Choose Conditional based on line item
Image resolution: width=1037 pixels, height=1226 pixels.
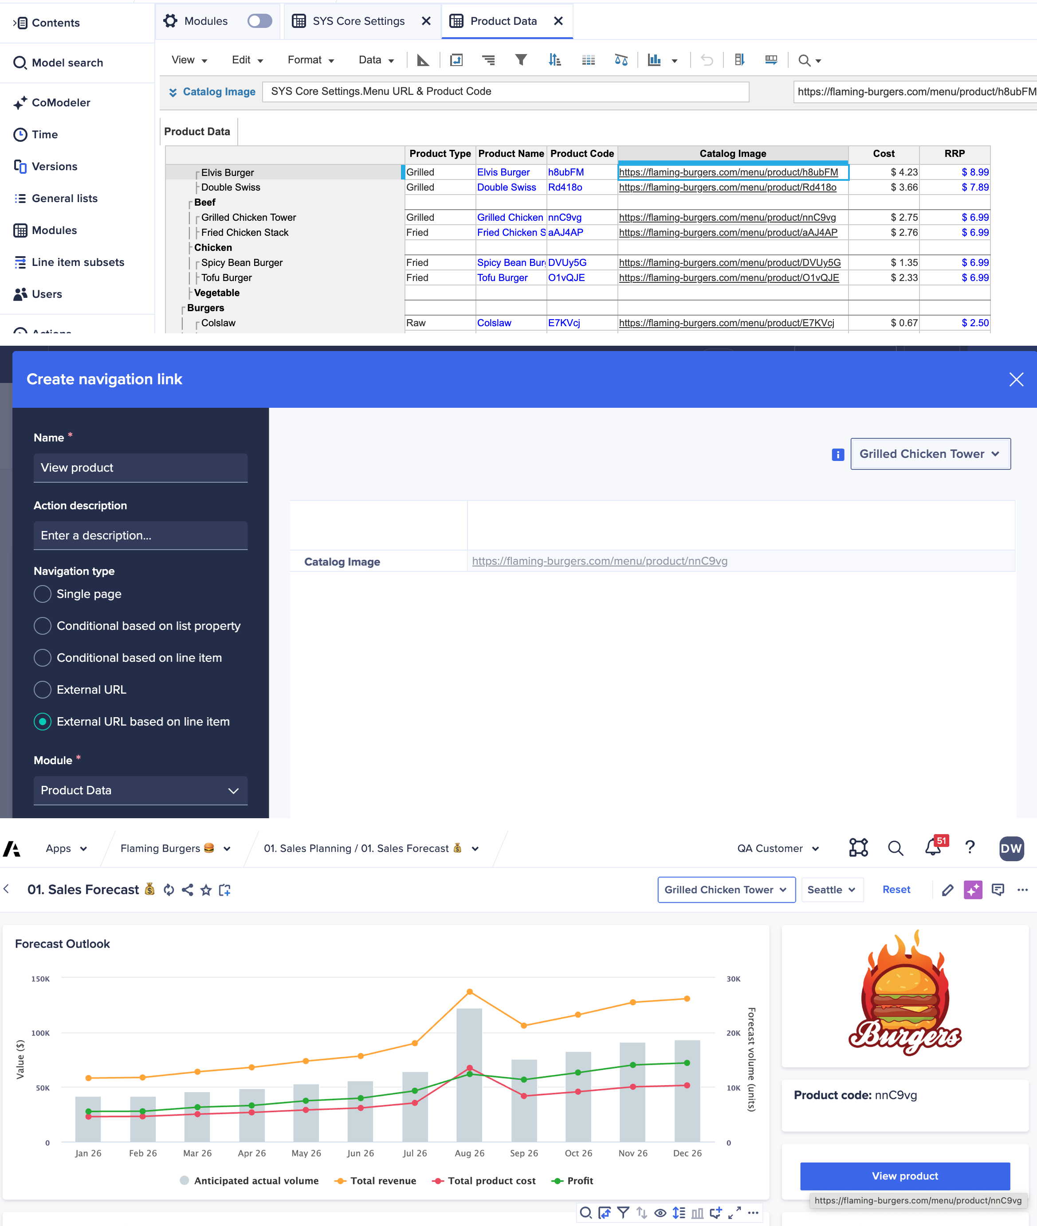pos(42,658)
